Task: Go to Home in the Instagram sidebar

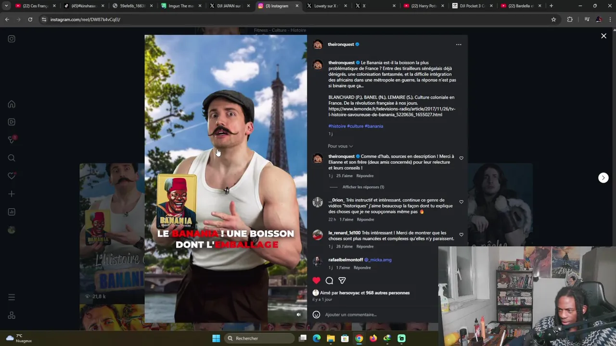Action: (12, 104)
